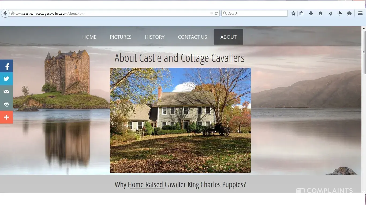Select the HISTORY menu item

[155, 37]
